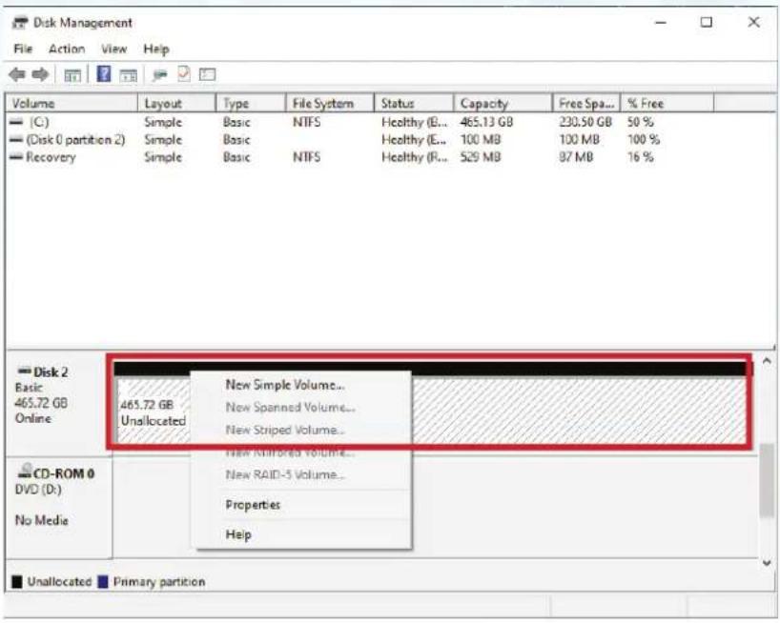Click the last toolbar icon, settings view
Viewport: 780px width, 623px height.
pyautogui.click(x=208, y=74)
